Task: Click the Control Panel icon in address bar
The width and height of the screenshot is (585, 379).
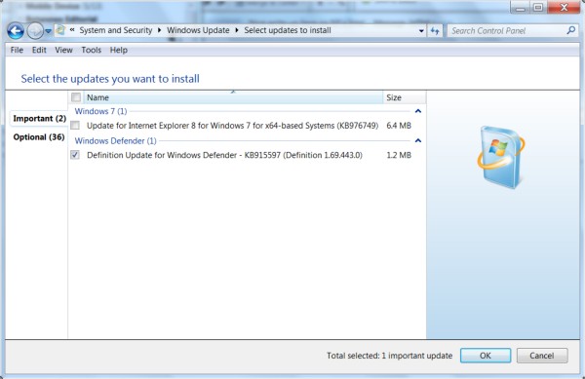Action: (60, 30)
